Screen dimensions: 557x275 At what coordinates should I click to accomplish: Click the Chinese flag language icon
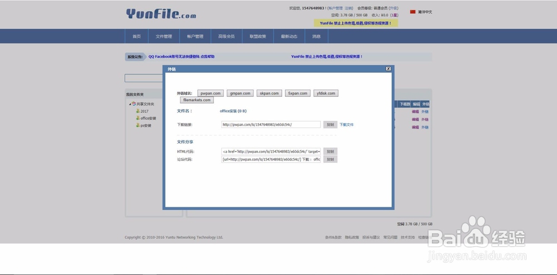(x=413, y=12)
